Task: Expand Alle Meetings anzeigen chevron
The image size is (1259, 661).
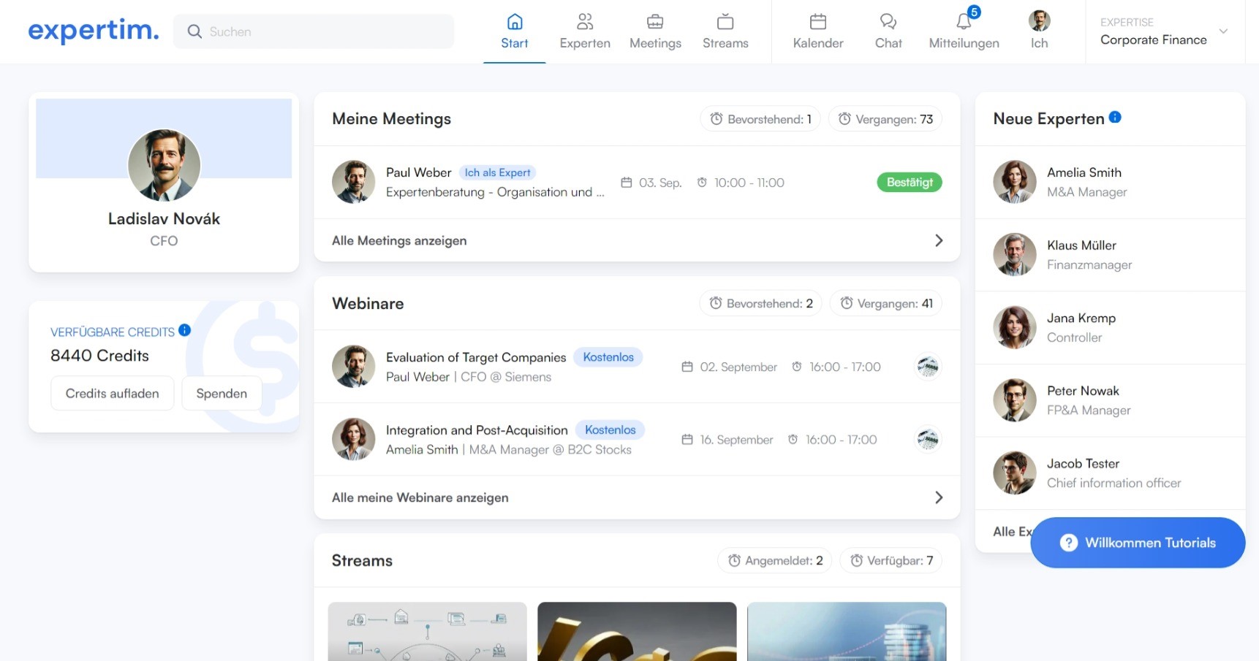Action: pyautogui.click(x=939, y=240)
